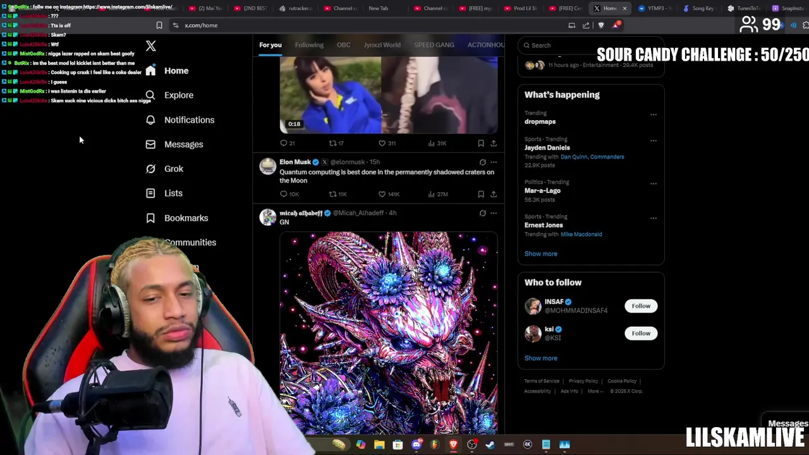Open the Accessibility footer link
The width and height of the screenshot is (809, 455).
coord(538,391)
